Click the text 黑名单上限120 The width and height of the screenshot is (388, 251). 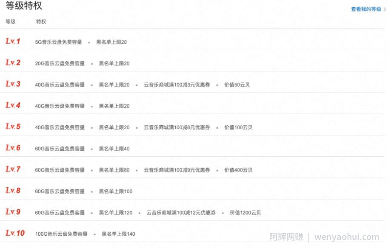coord(116,212)
